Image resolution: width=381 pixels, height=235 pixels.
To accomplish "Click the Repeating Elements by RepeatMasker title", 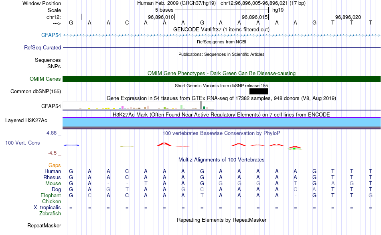I will pyautogui.click(x=222, y=220).
